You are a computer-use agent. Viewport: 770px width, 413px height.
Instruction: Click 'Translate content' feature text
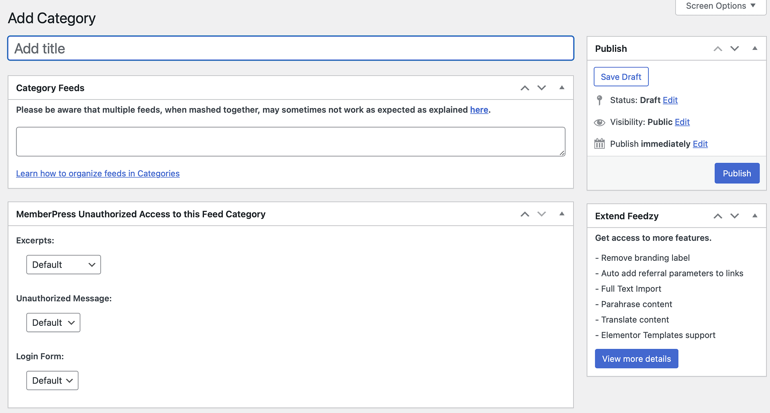pyautogui.click(x=635, y=320)
